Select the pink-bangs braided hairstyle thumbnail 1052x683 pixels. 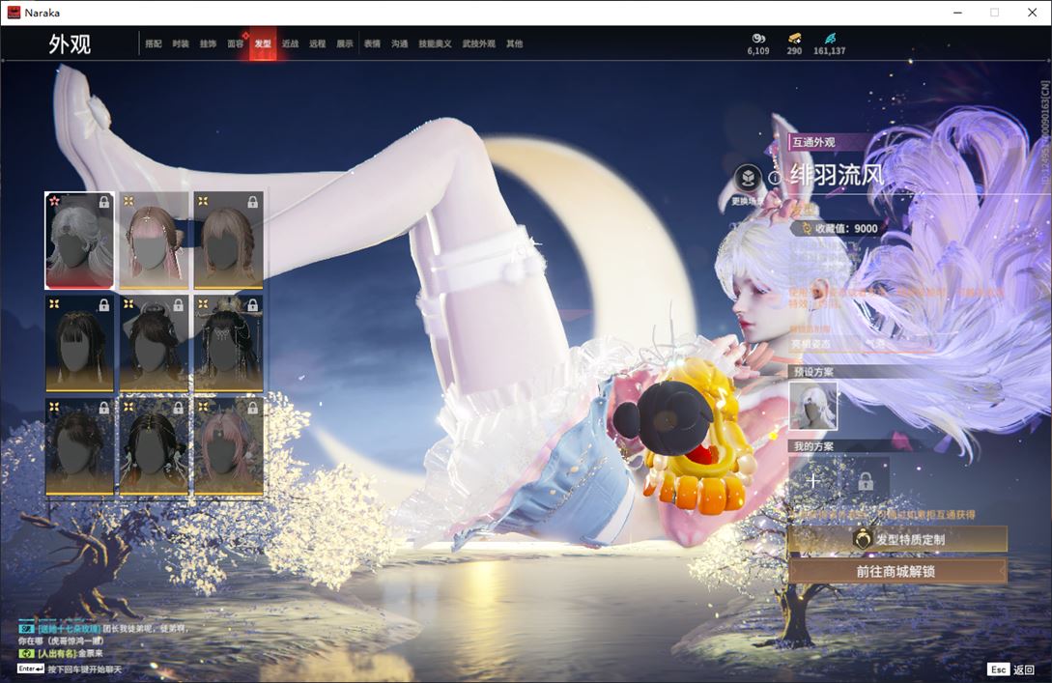(154, 240)
